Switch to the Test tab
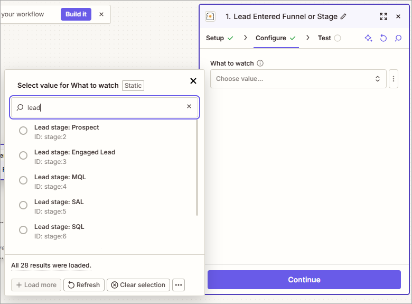Image resolution: width=412 pixels, height=304 pixels. point(329,38)
